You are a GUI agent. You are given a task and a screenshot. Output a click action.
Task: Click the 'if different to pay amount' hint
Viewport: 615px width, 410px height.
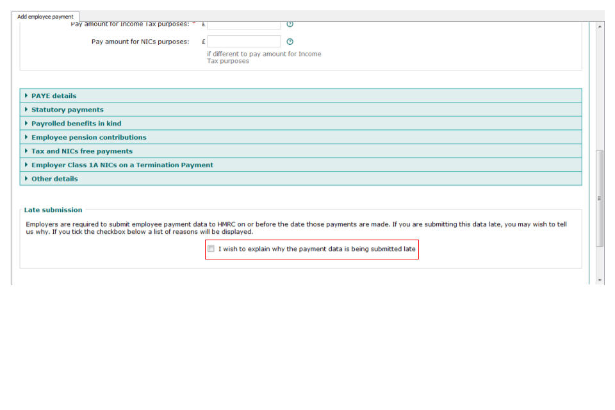tap(264, 57)
